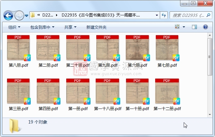This screenshot has width=215, height=137.
Task: Click the D22... breadcrumb segment
Action: (x=48, y=15)
